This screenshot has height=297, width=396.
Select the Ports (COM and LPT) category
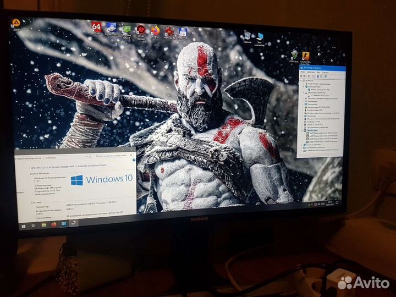(x=315, y=125)
